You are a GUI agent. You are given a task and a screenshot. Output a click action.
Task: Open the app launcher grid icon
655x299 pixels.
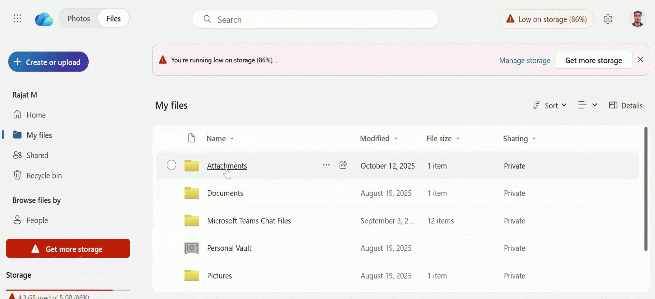(x=17, y=18)
